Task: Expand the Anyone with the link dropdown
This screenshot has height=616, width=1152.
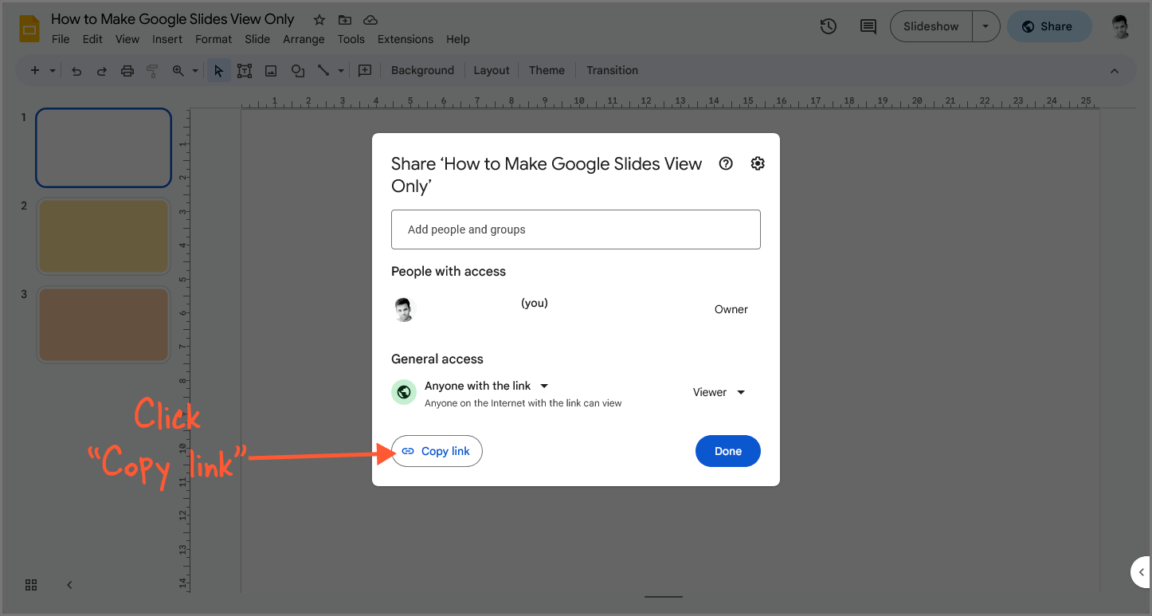Action: tap(544, 386)
